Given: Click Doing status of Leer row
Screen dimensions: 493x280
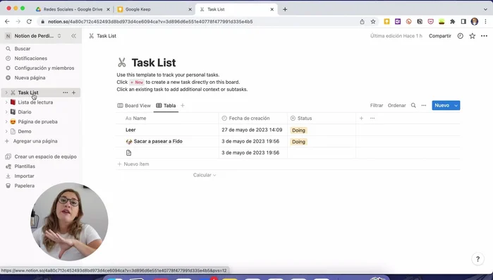Looking at the screenshot, I should pyautogui.click(x=298, y=130).
